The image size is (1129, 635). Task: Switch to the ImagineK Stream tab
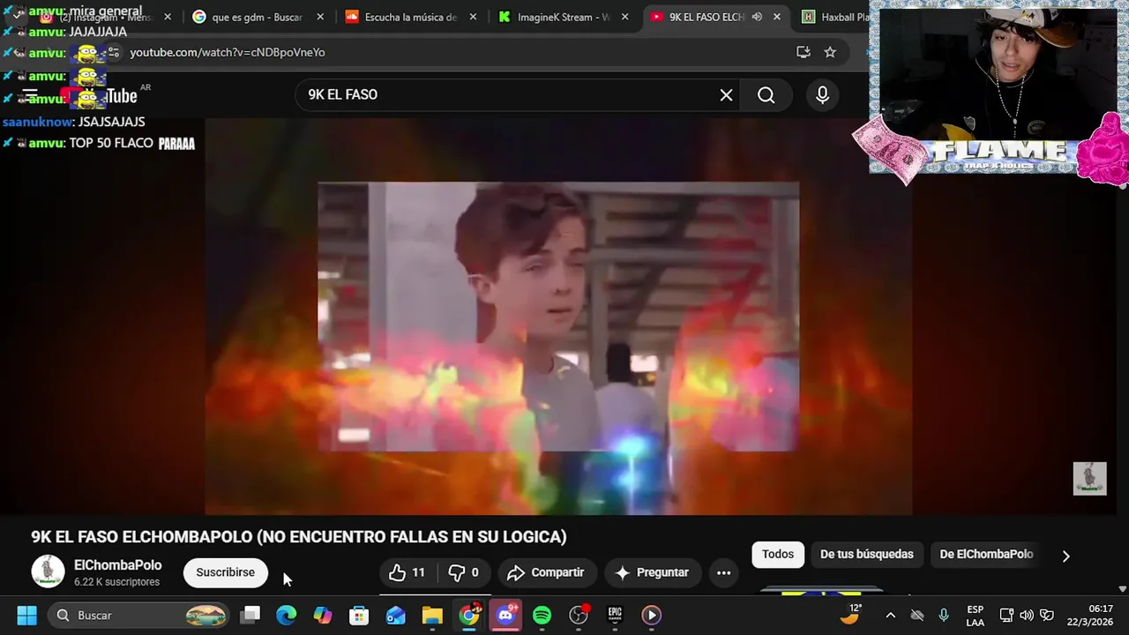coord(564,17)
